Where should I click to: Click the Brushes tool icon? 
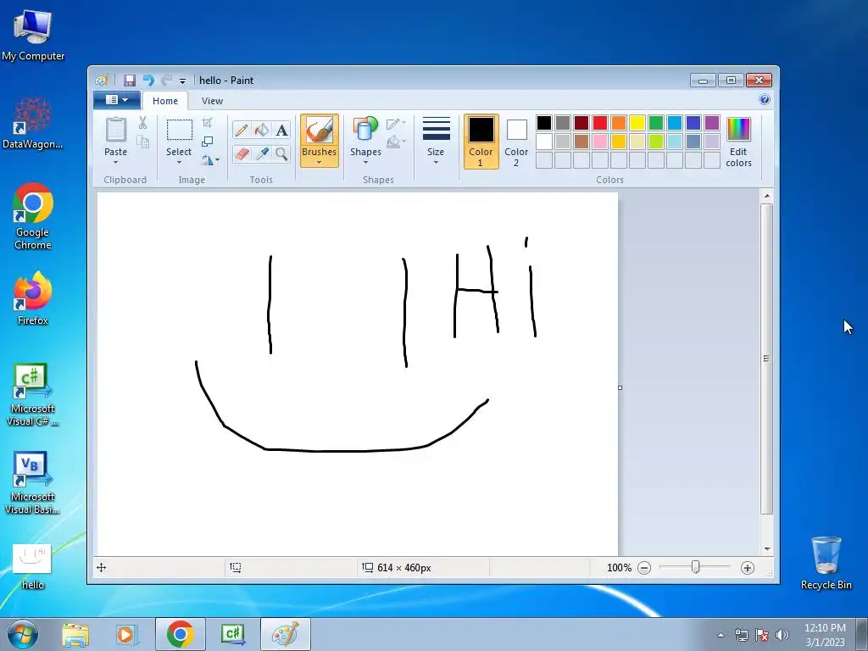pyautogui.click(x=320, y=131)
